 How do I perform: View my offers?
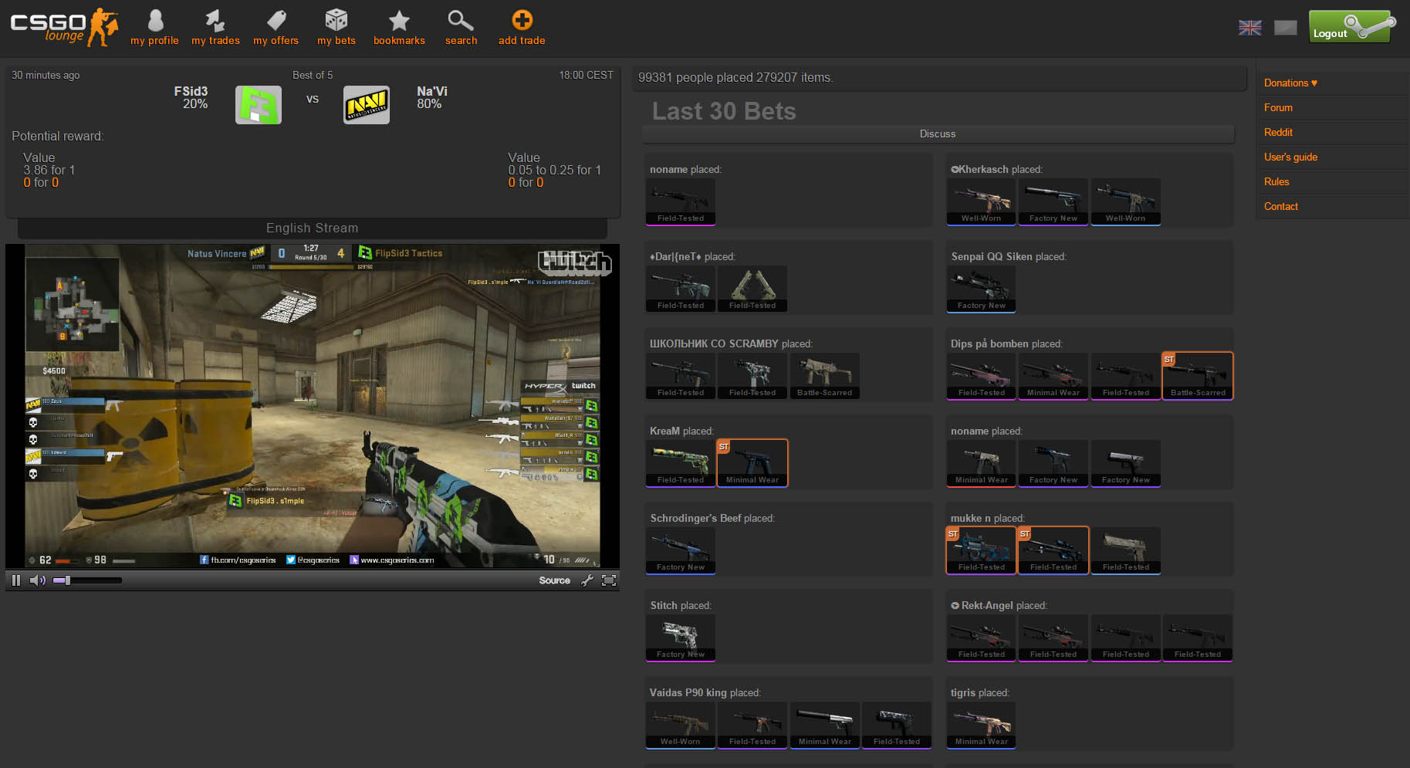(276, 28)
